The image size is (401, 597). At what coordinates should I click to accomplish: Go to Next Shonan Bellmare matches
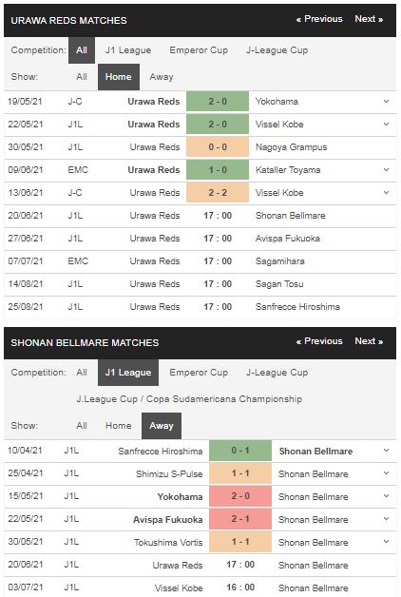[x=369, y=341]
